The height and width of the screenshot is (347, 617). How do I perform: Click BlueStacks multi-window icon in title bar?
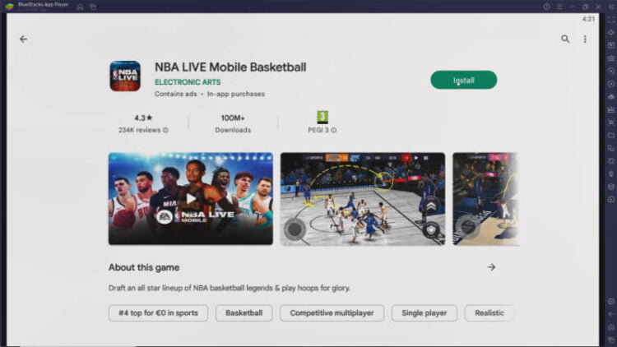point(93,7)
